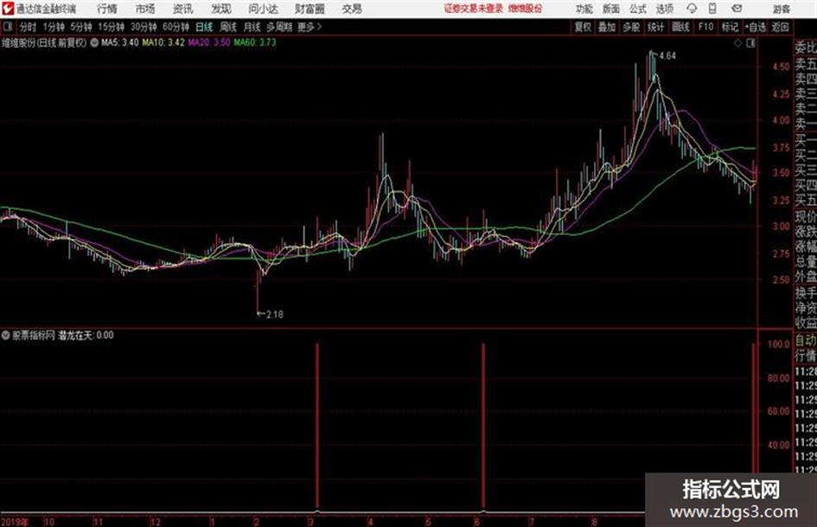Open the mobile phone icon in title bar
817x527 pixels.
tap(712, 9)
